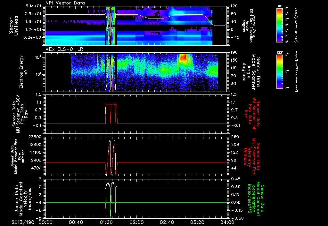Click time axis label 00:40
328x226 pixels.
point(76,222)
